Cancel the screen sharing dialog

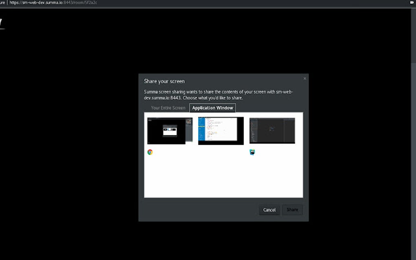(x=269, y=209)
